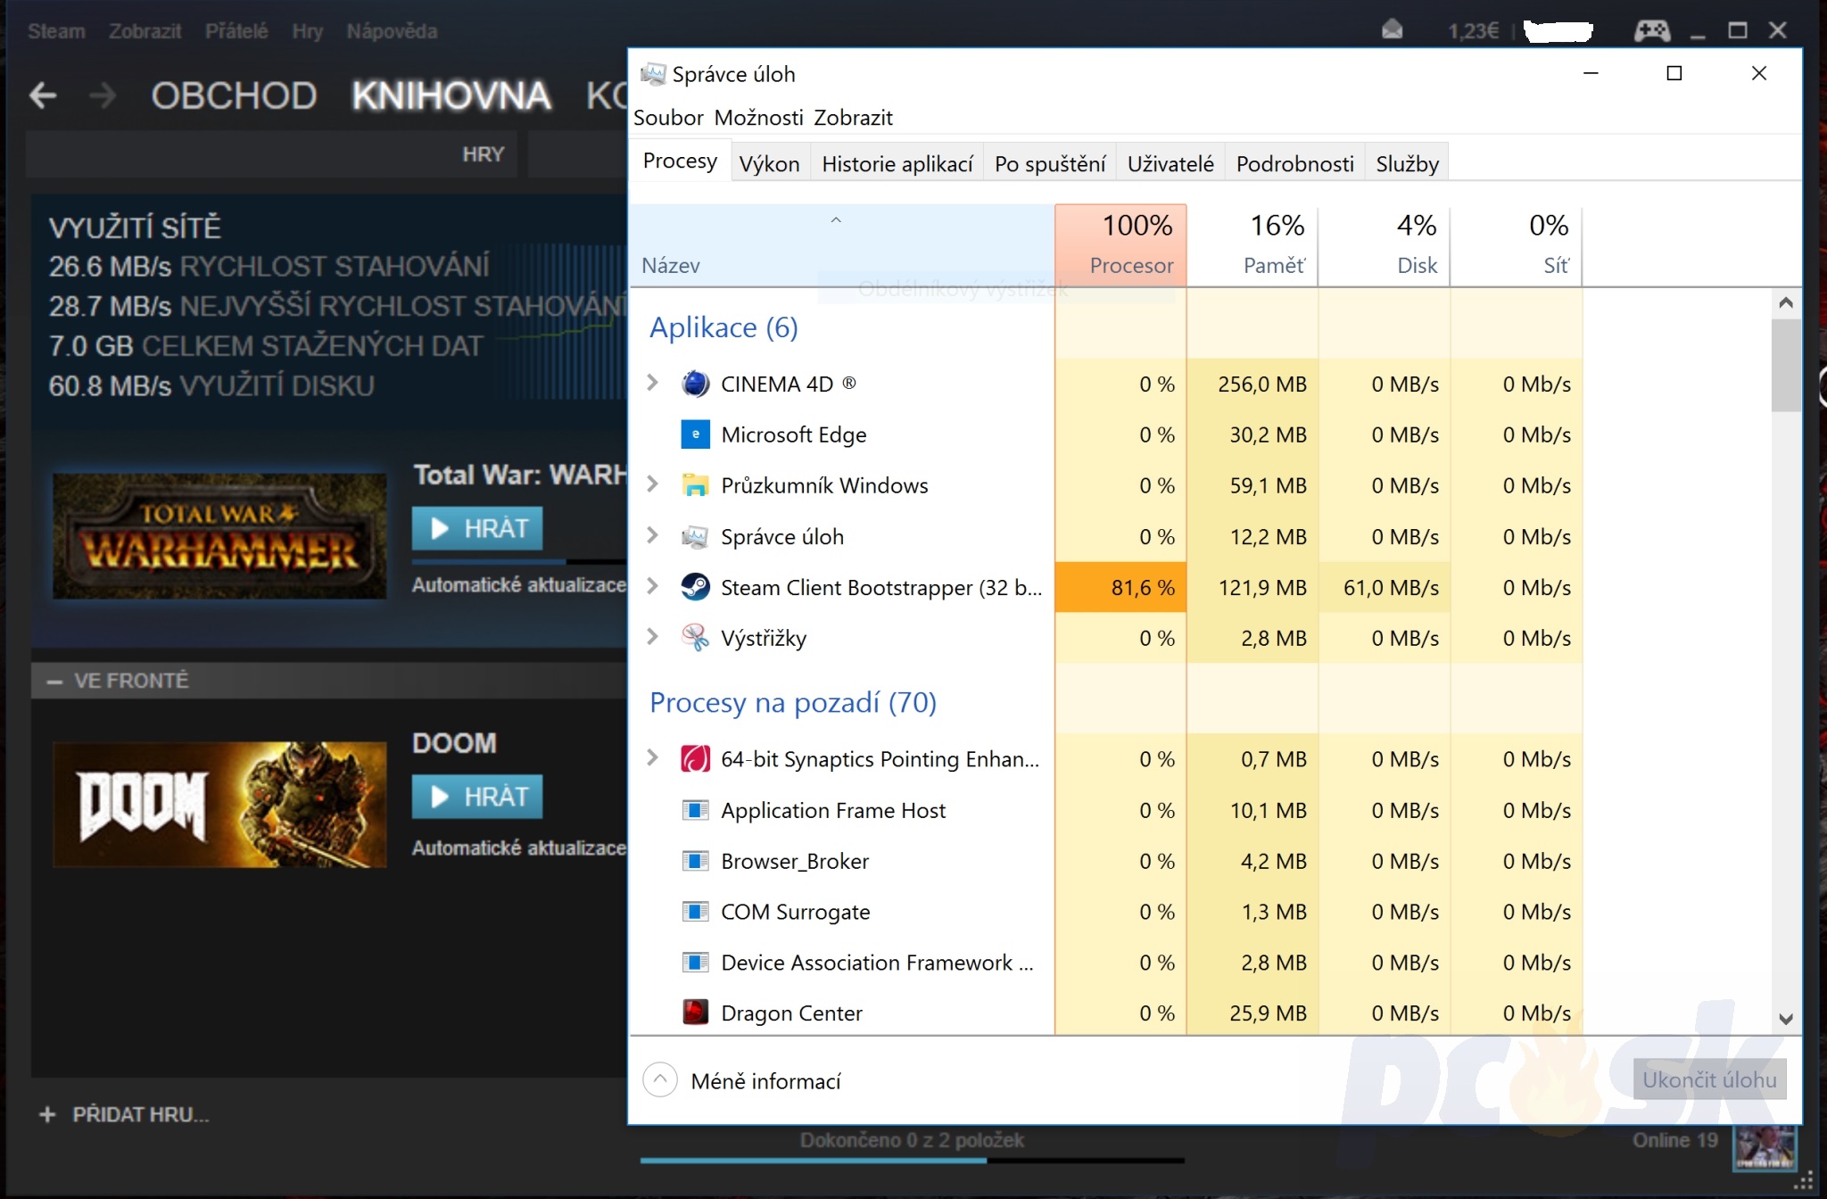Expand the Průzkumník Windows process group
The height and width of the screenshot is (1199, 1827).
(x=652, y=484)
